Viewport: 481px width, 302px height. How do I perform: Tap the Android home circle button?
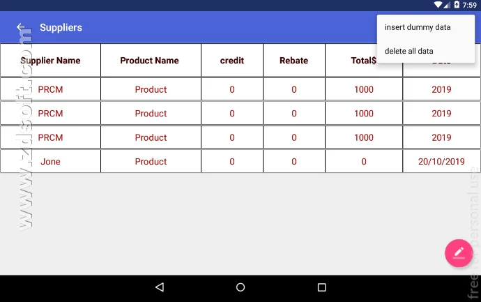240,287
